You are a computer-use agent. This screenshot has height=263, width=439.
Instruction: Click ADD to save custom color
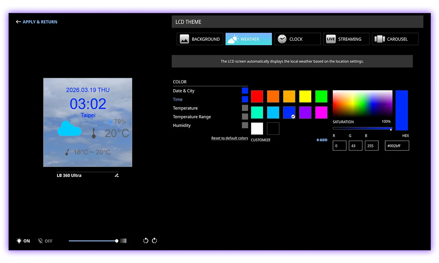click(322, 140)
